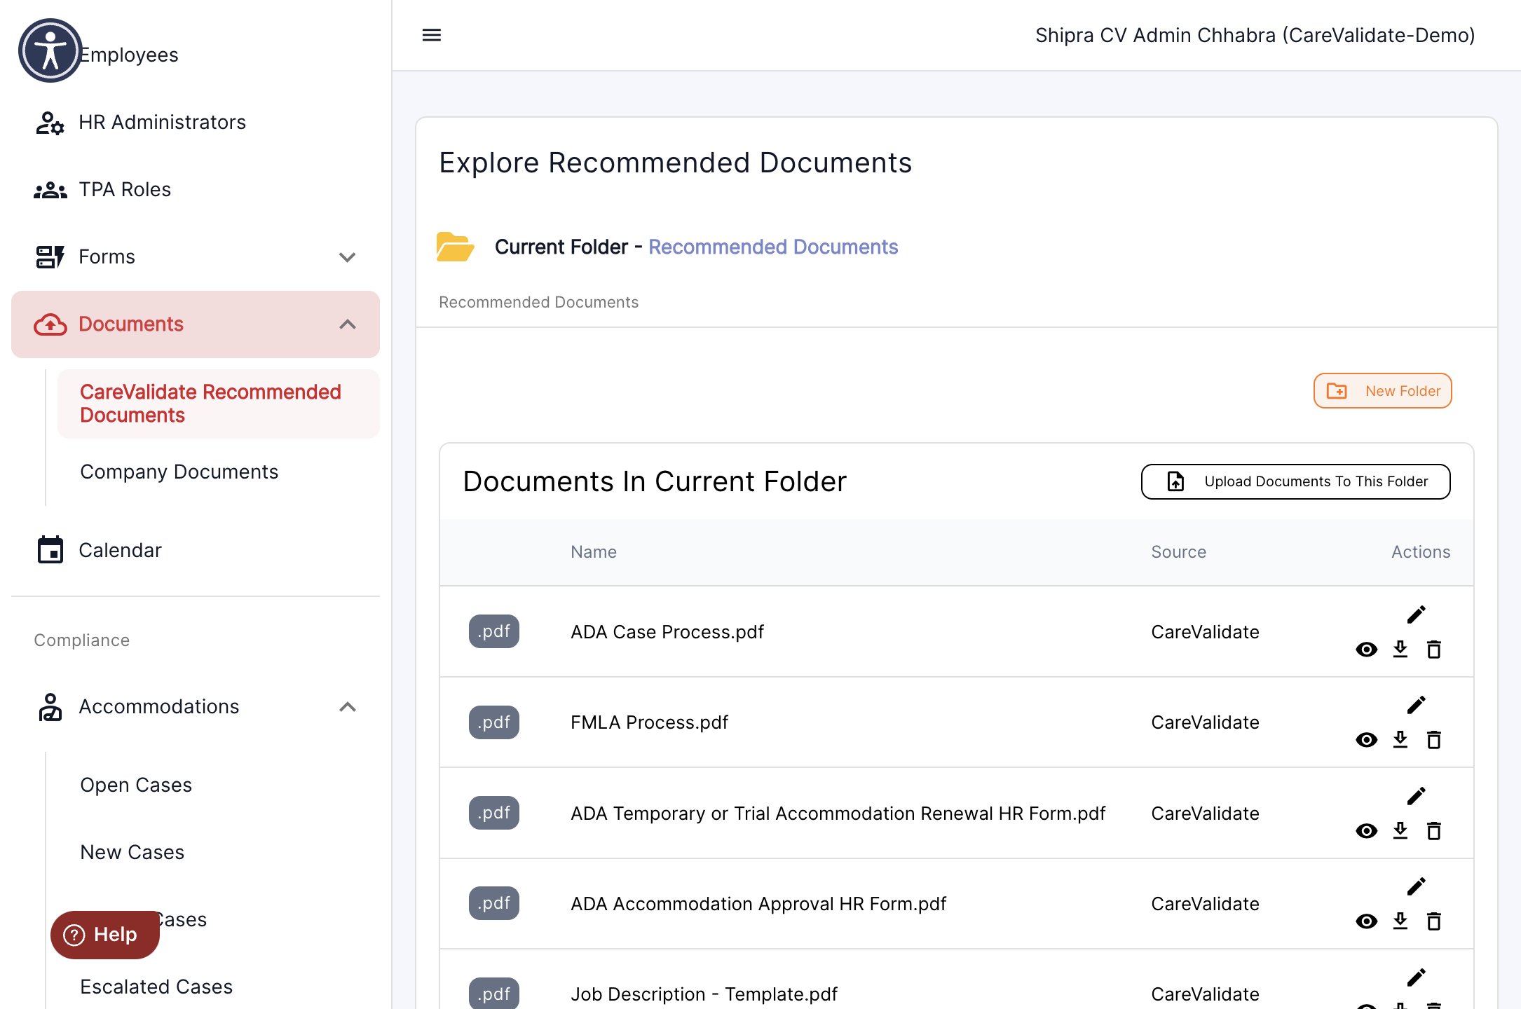Download FMLA Process.pdf

1400,739
